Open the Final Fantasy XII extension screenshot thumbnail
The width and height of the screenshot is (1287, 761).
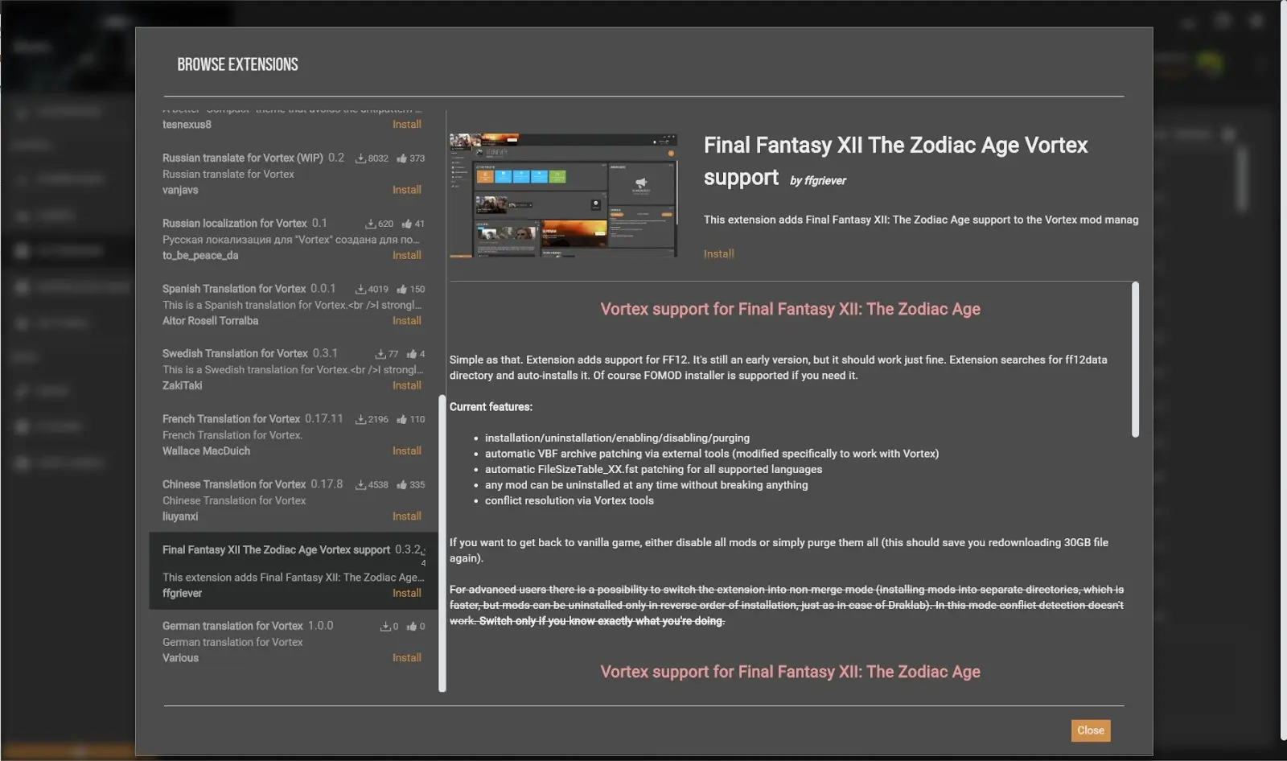click(563, 195)
